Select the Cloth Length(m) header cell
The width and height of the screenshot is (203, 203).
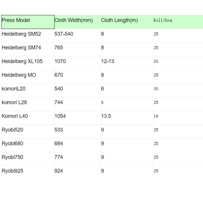[127, 22]
